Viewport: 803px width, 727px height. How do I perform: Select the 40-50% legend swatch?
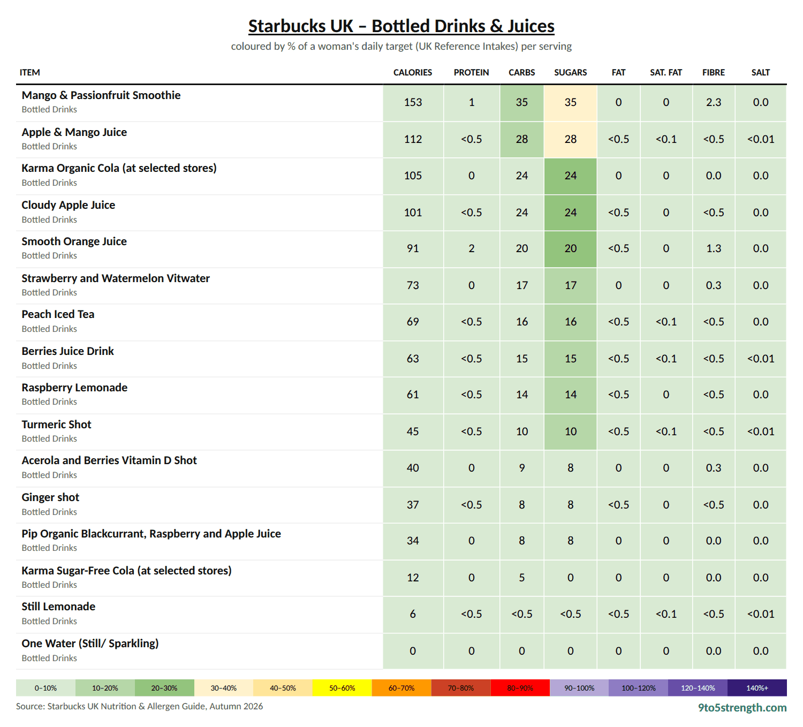coord(283,688)
